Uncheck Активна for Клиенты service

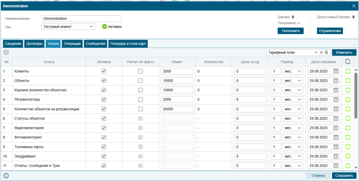click(104, 71)
